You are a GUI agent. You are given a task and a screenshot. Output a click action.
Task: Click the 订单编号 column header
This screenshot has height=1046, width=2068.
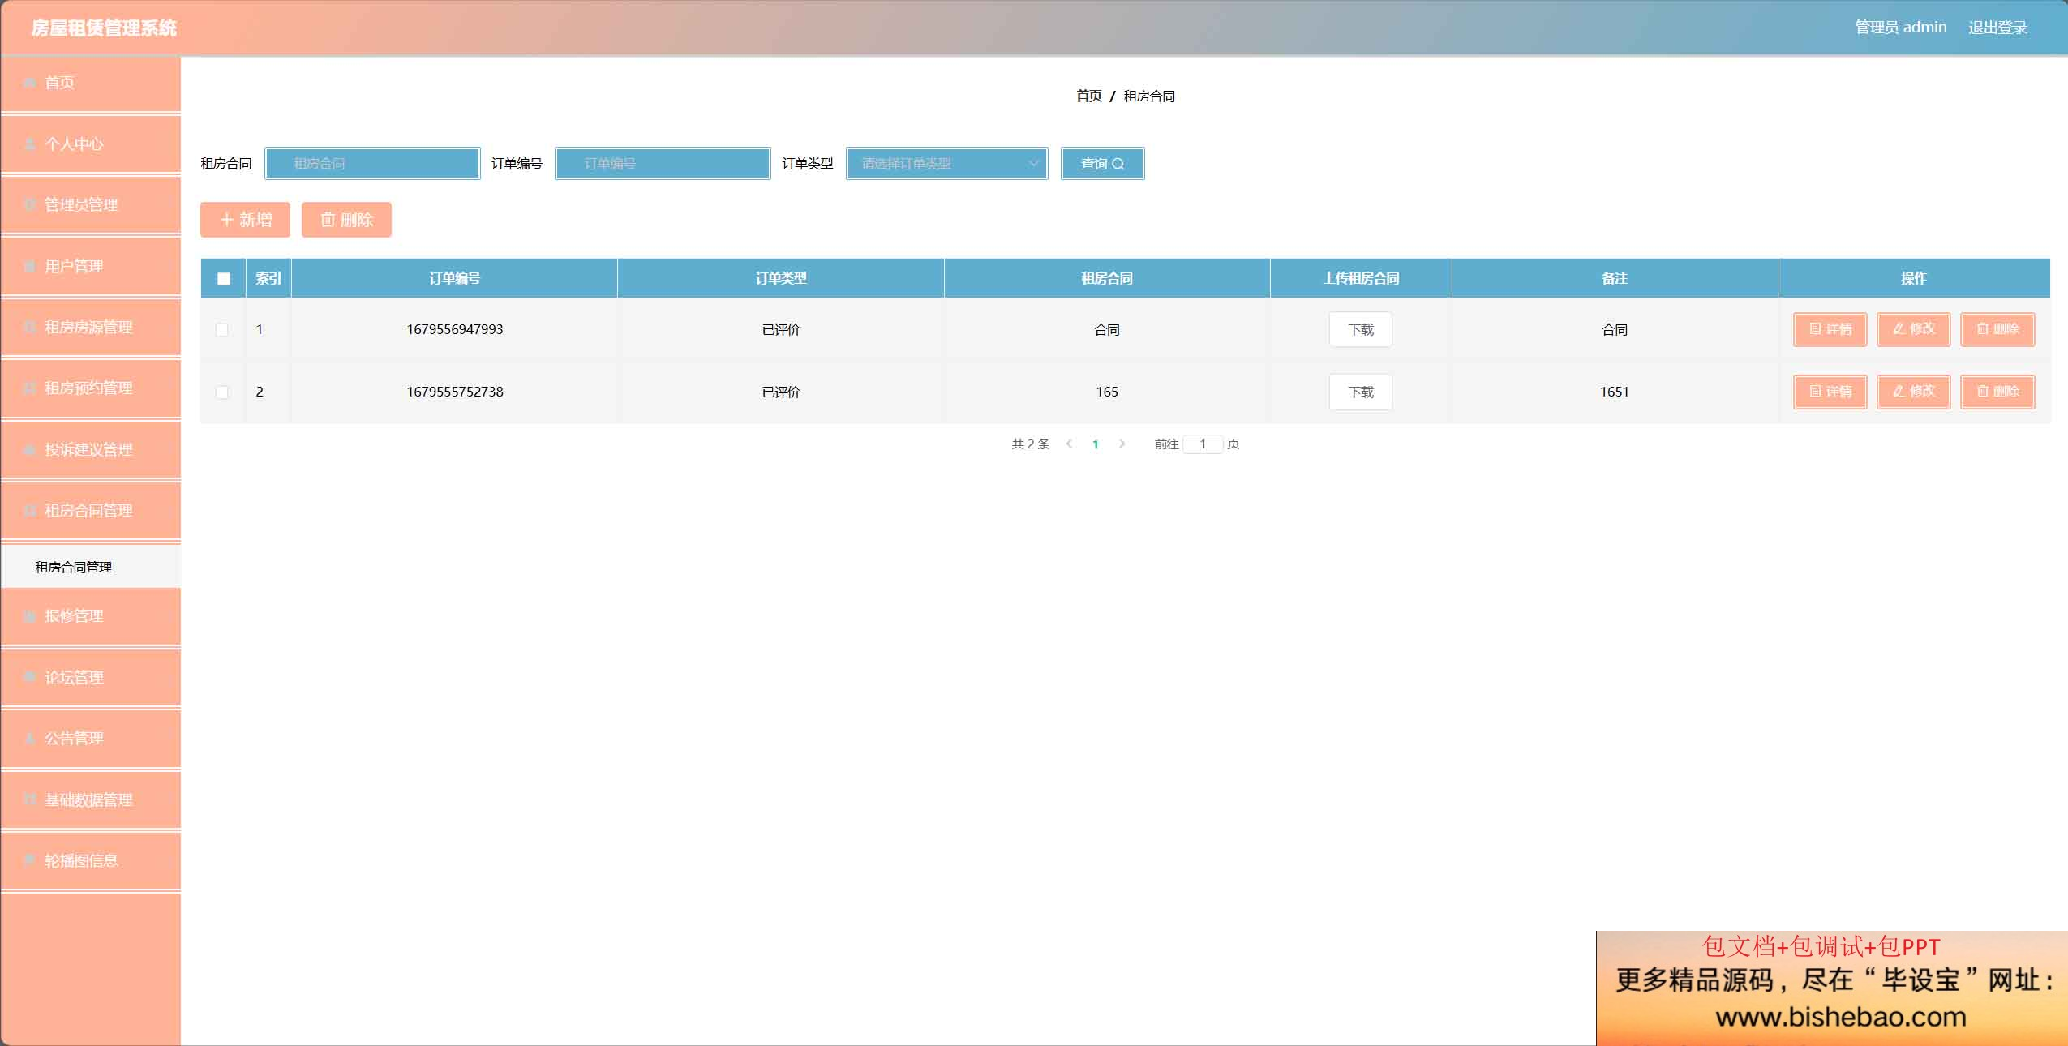click(454, 279)
